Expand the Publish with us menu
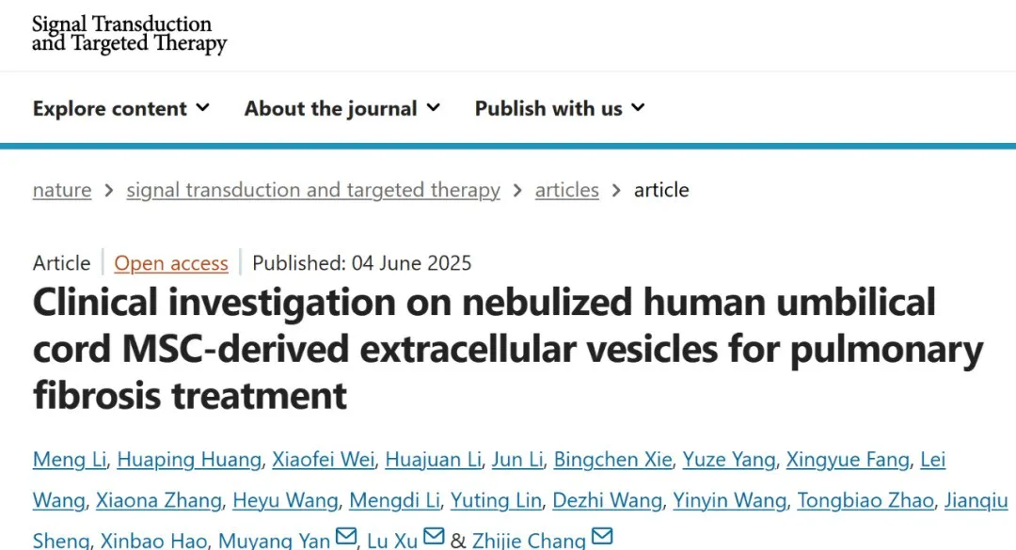Image resolution: width=1016 pixels, height=550 pixels. (560, 108)
